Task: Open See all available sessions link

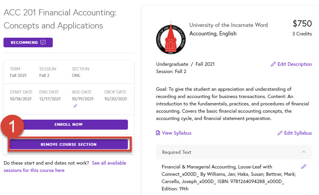Action: coord(65,167)
